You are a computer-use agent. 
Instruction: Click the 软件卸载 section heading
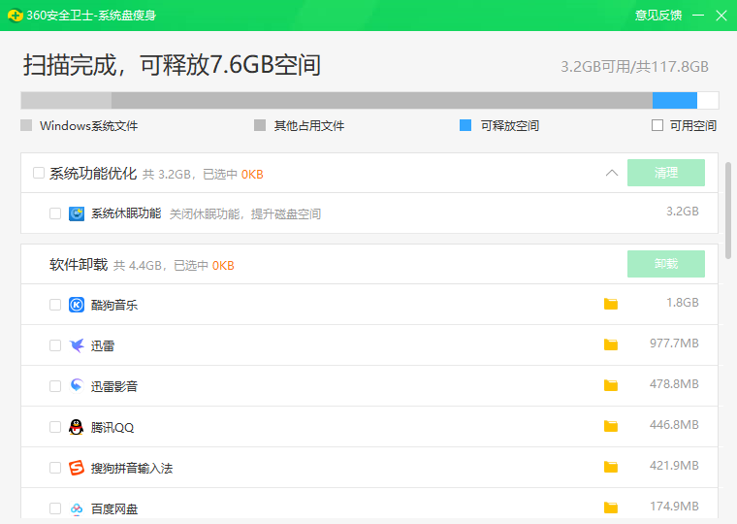(79, 264)
